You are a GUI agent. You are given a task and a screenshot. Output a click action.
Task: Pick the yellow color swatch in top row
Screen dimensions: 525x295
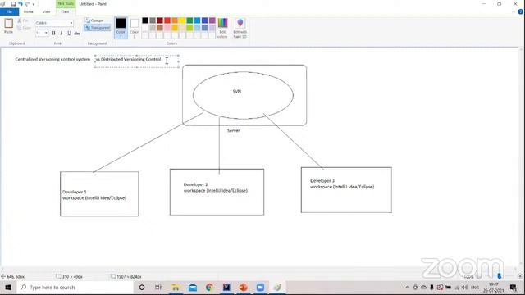click(182, 20)
